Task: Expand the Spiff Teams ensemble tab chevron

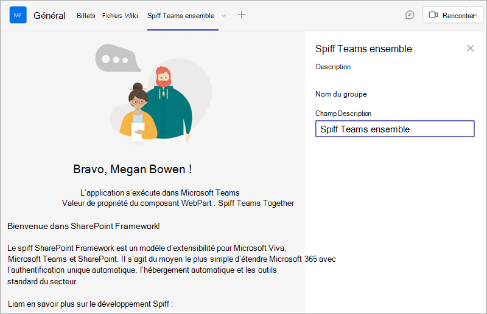Action: (x=223, y=16)
